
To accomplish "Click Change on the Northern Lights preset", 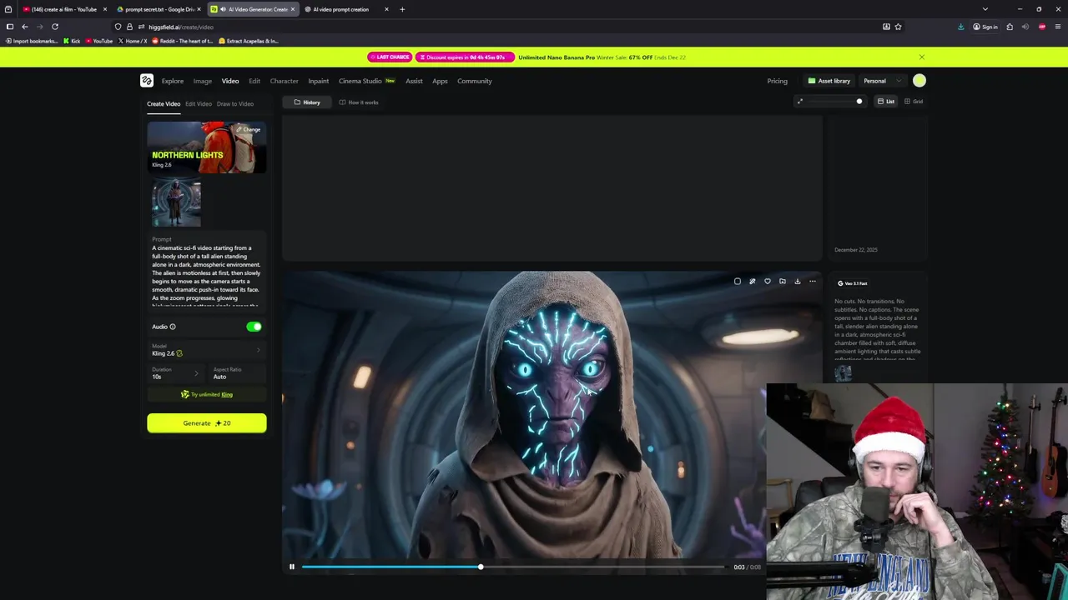I will coord(248,129).
